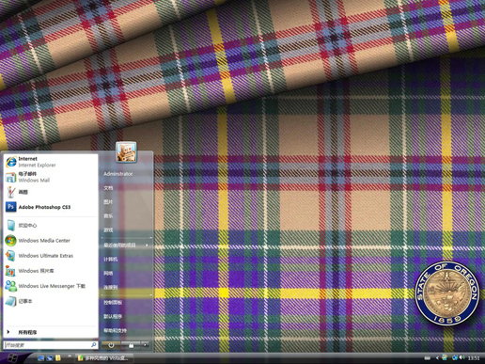Viewport: 485px width, 364px height.
Task: Select Windows Live Messenger 下载 entry
Action: [x=51, y=286]
